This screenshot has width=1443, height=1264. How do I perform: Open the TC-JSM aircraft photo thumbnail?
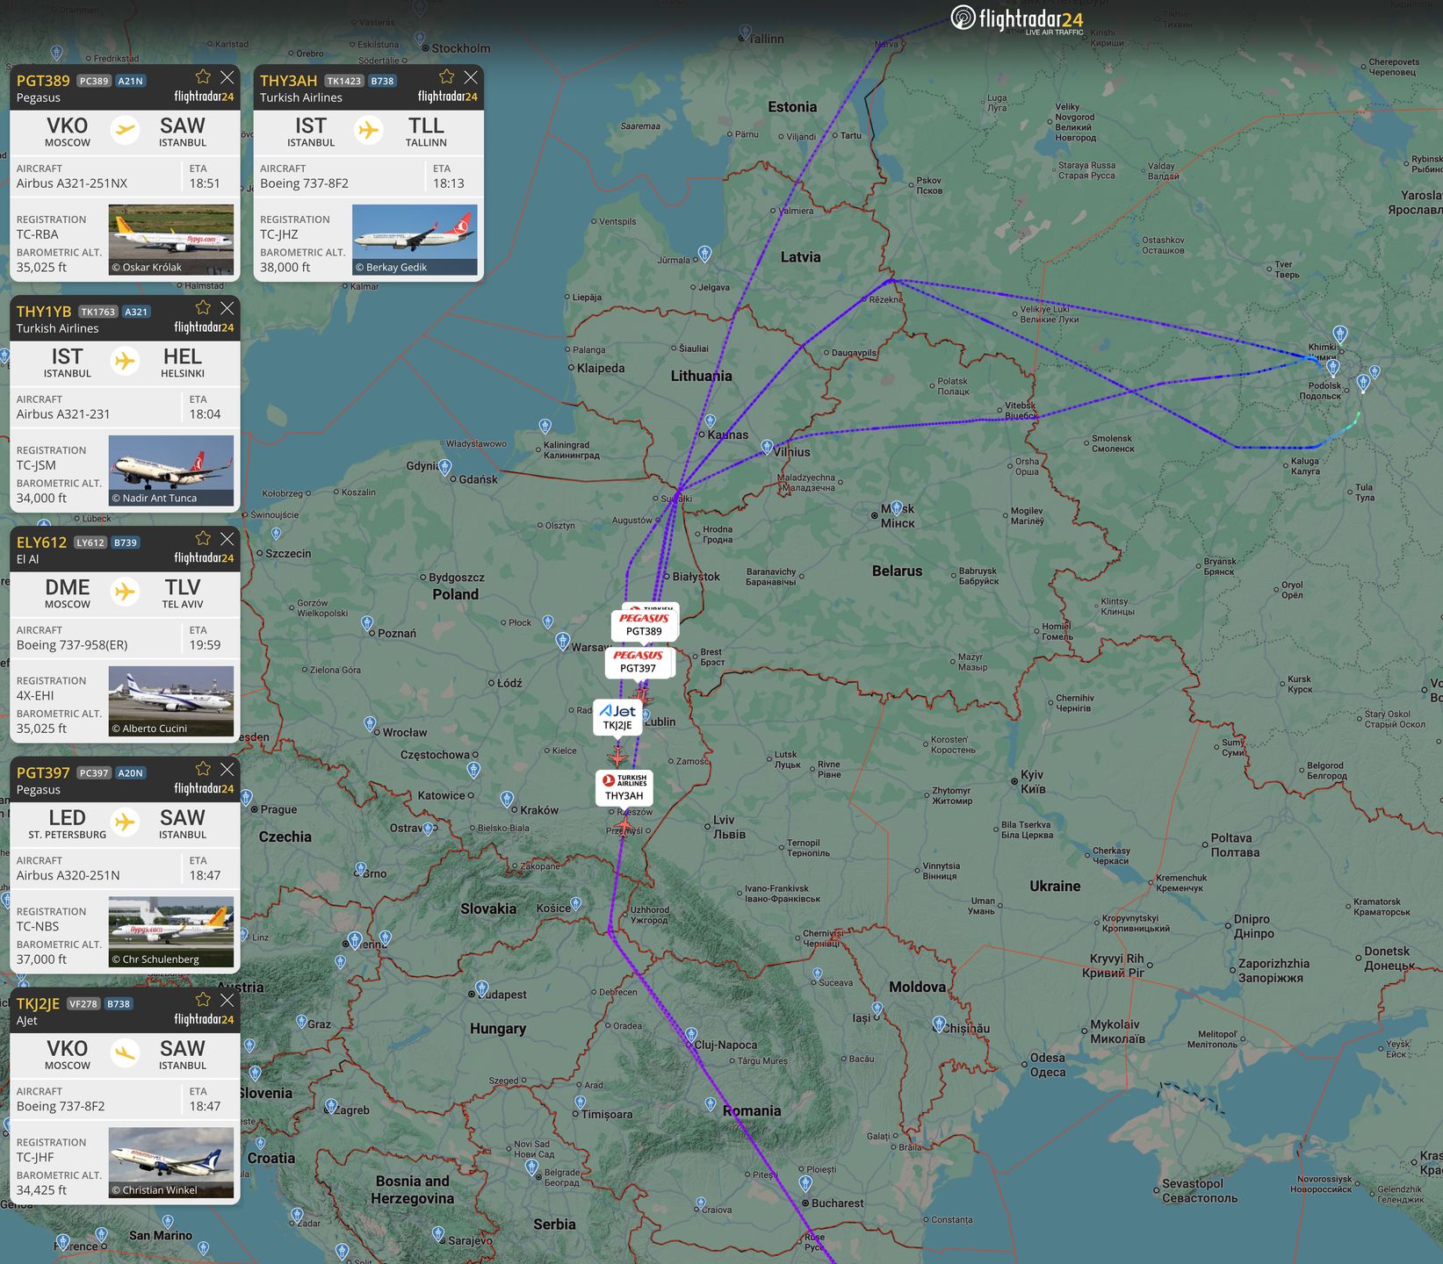(x=171, y=470)
